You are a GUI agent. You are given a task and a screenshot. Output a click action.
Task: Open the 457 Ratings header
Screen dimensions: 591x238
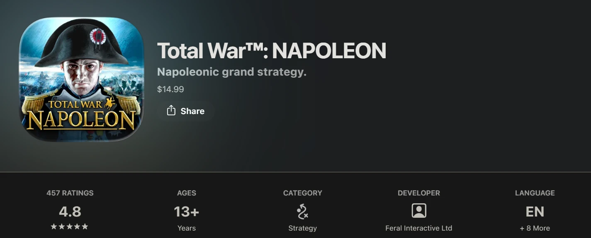click(x=70, y=193)
